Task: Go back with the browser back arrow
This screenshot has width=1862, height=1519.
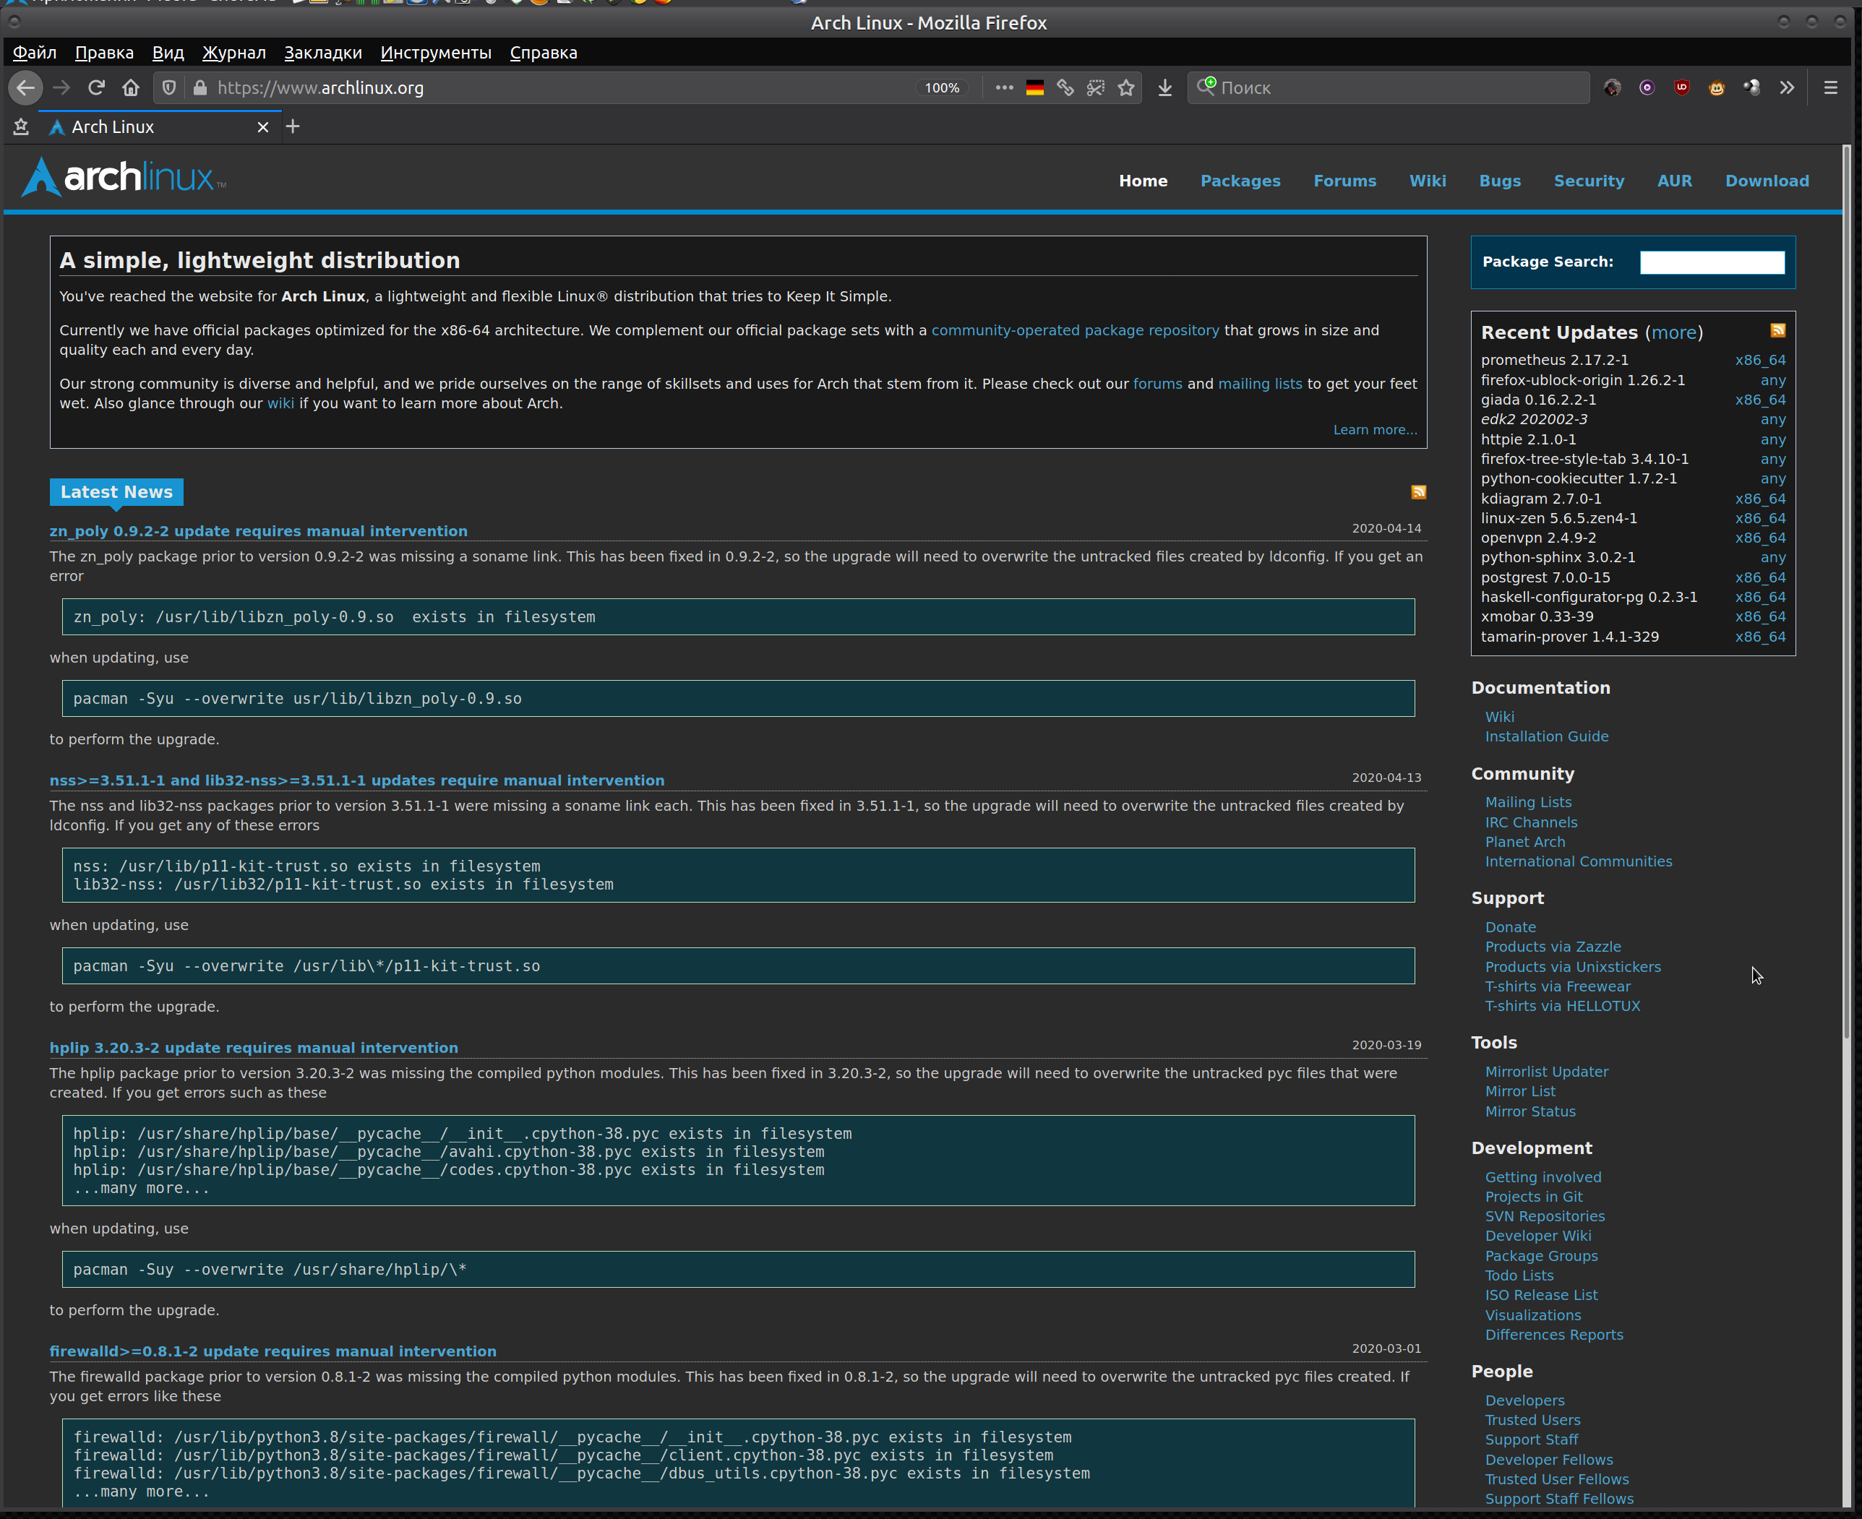Action: [x=25, y=87]
